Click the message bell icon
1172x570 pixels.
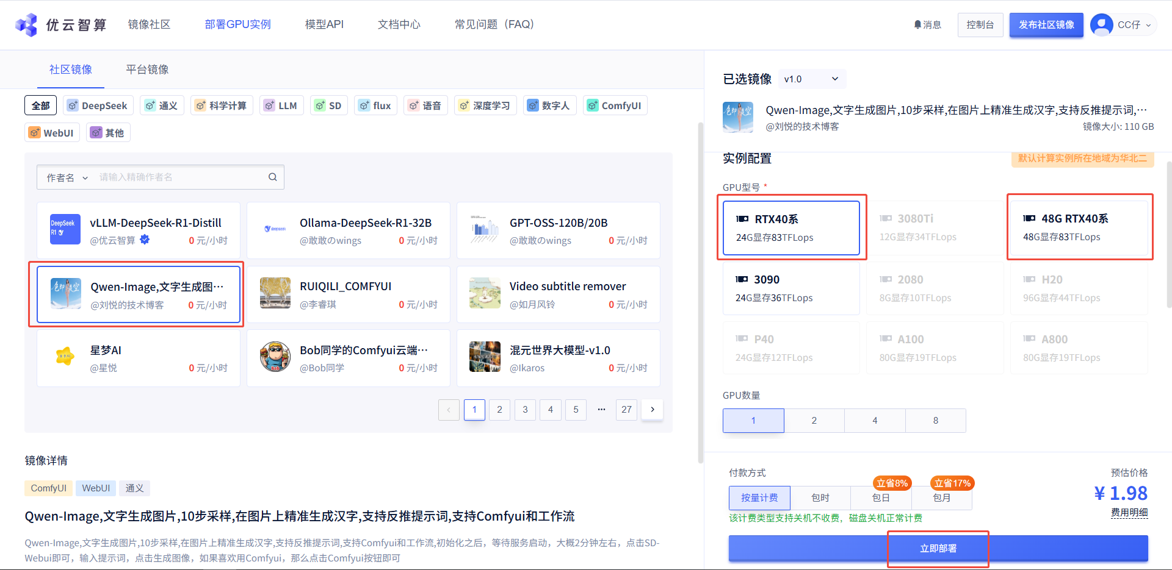917,25
